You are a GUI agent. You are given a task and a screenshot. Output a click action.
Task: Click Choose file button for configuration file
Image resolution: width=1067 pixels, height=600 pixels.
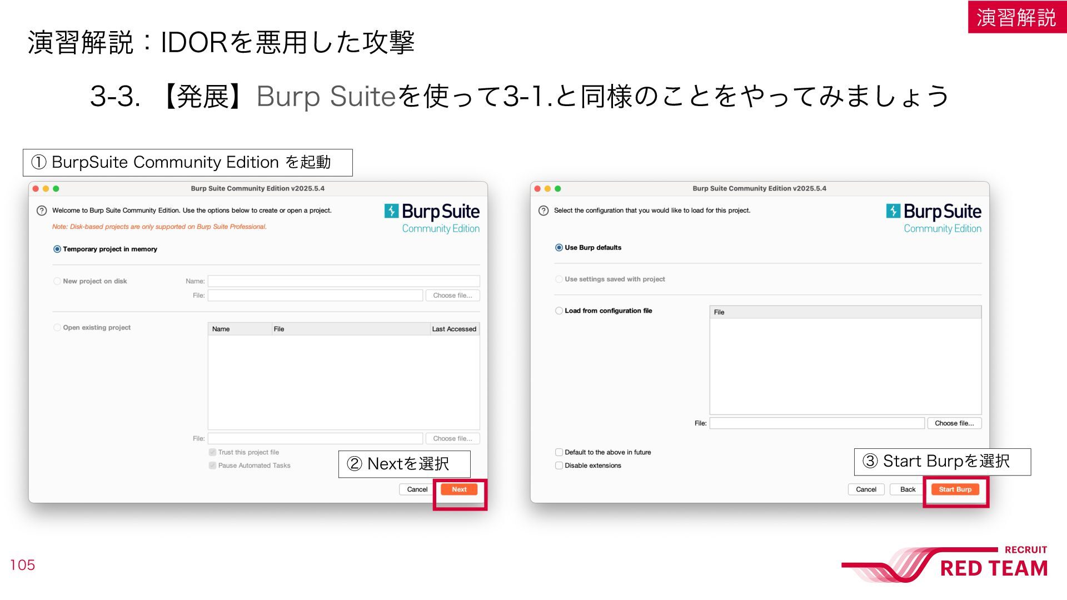954,423
